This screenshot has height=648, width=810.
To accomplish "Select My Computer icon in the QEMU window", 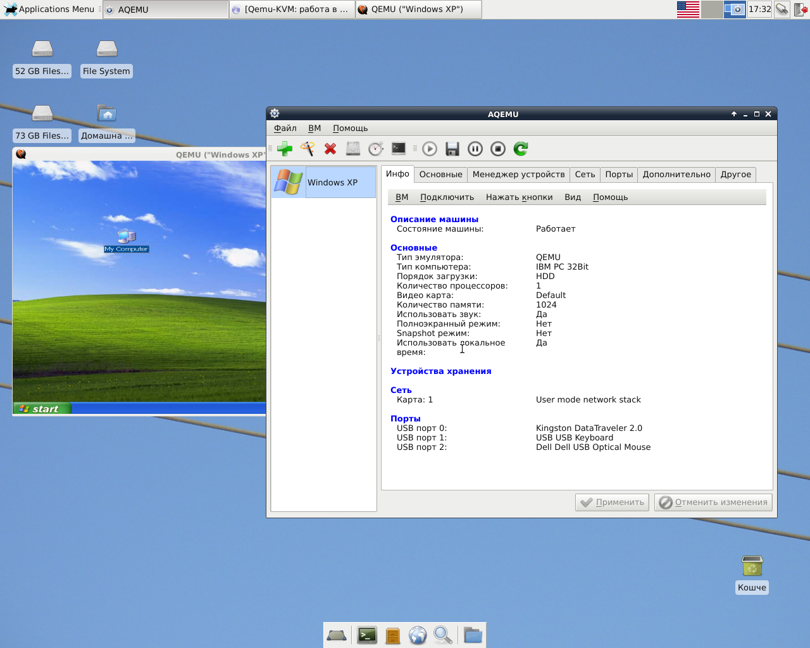I will point(127,241).
